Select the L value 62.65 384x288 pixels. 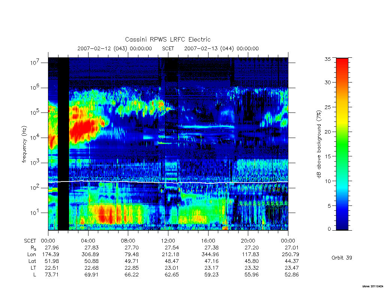tap(172, 274)
